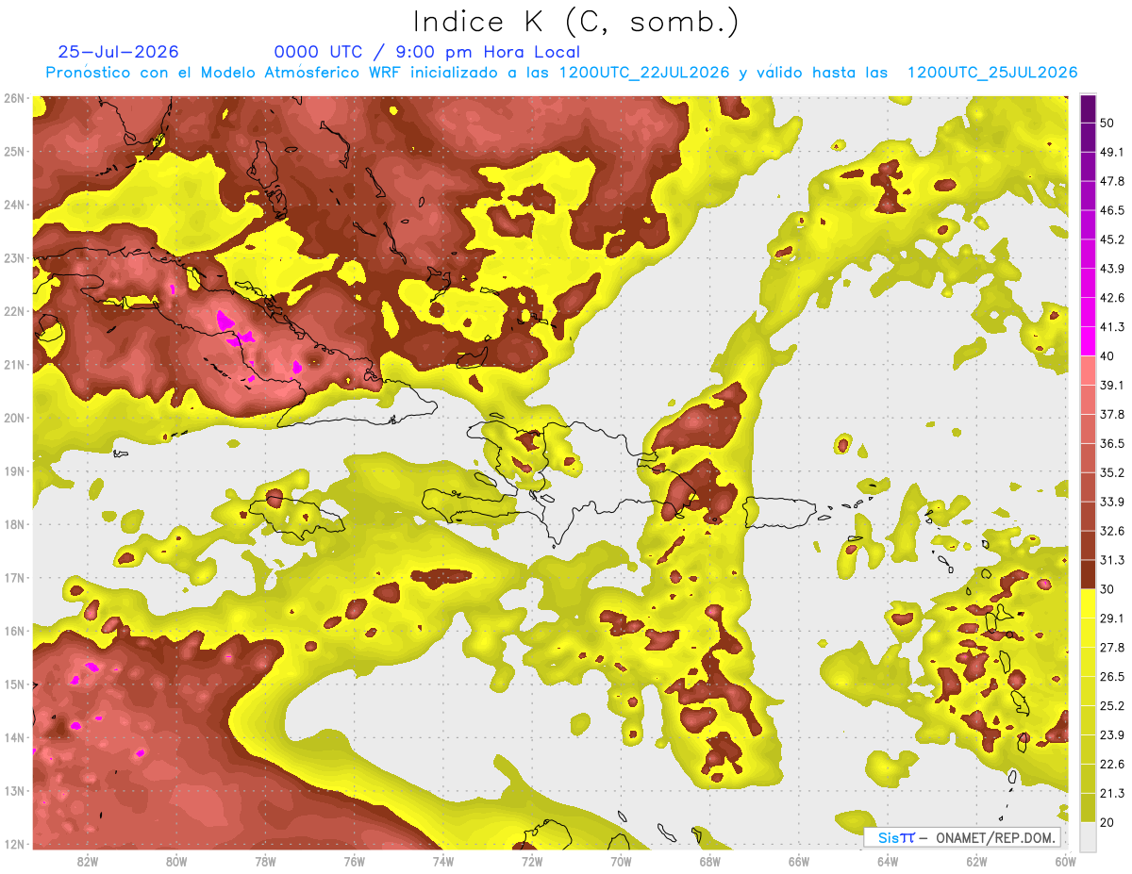Click the longitude axis label "74W"
The image size is (1132, 874).
(442, 861)
